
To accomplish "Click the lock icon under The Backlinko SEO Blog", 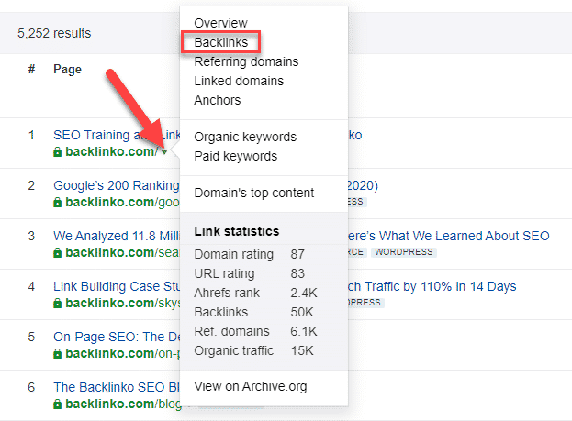I will (58, 404).
